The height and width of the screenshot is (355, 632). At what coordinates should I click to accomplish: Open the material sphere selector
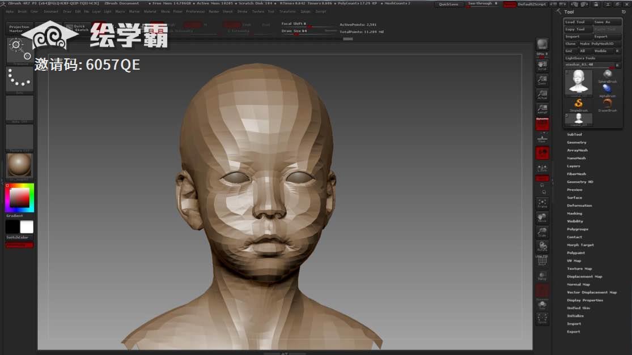(x=19, y=165)
